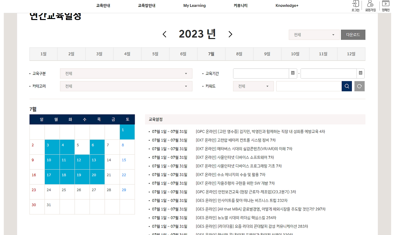Open the 키워드 전체 dropdown
The width and height of the screenshot is (400, 235).
click(253, 86)
